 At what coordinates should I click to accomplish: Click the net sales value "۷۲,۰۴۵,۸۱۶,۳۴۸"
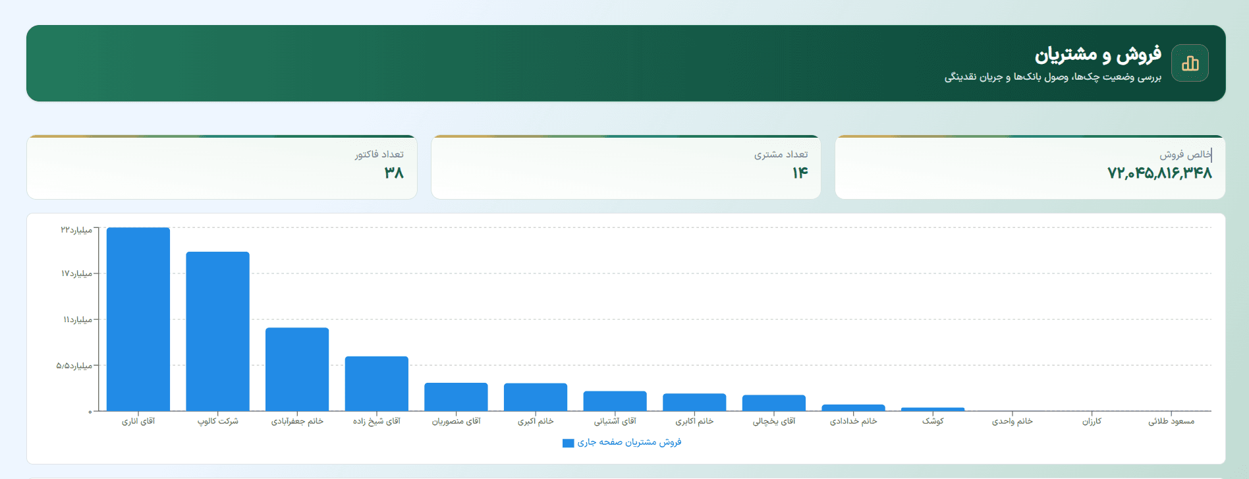tap(1159, 173)
